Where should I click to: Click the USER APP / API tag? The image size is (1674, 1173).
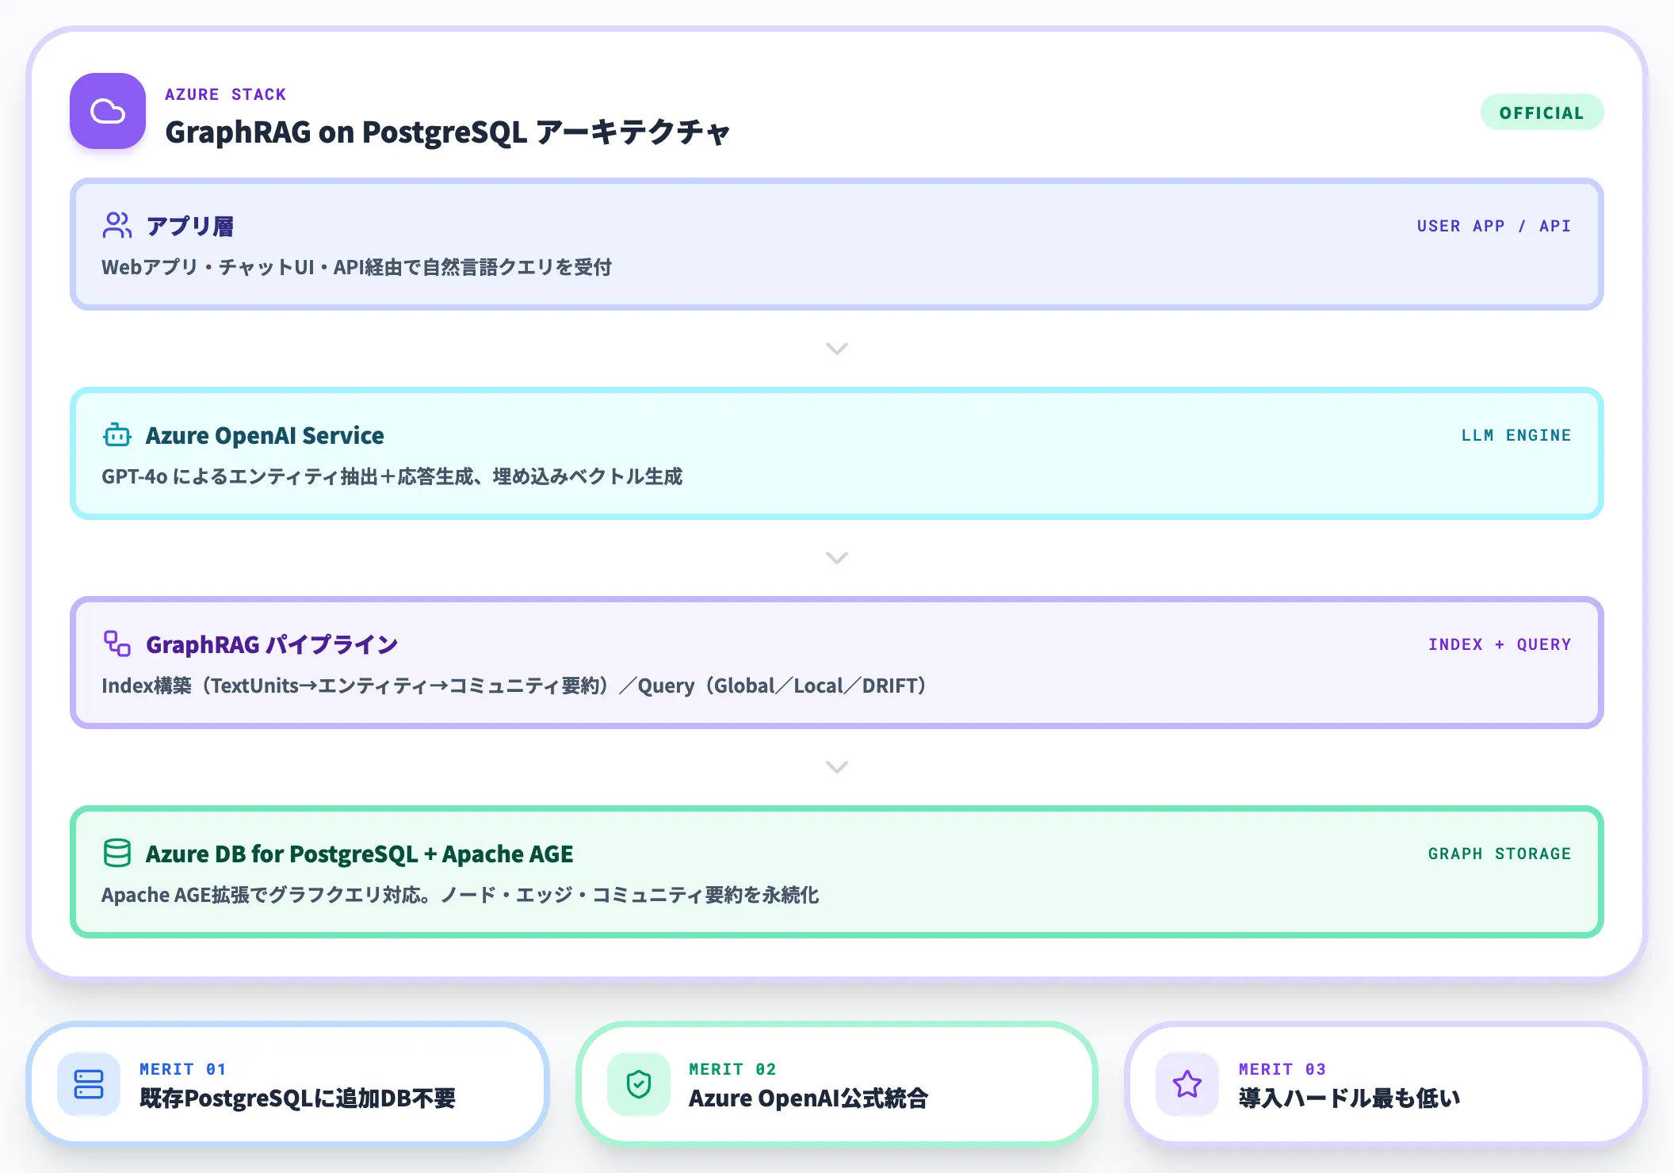(x=1493, y=226)
